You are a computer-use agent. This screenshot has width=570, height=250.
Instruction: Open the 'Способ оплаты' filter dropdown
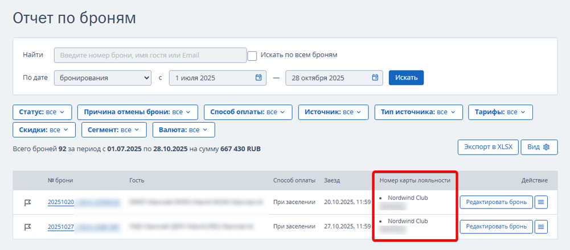[248, 113]
